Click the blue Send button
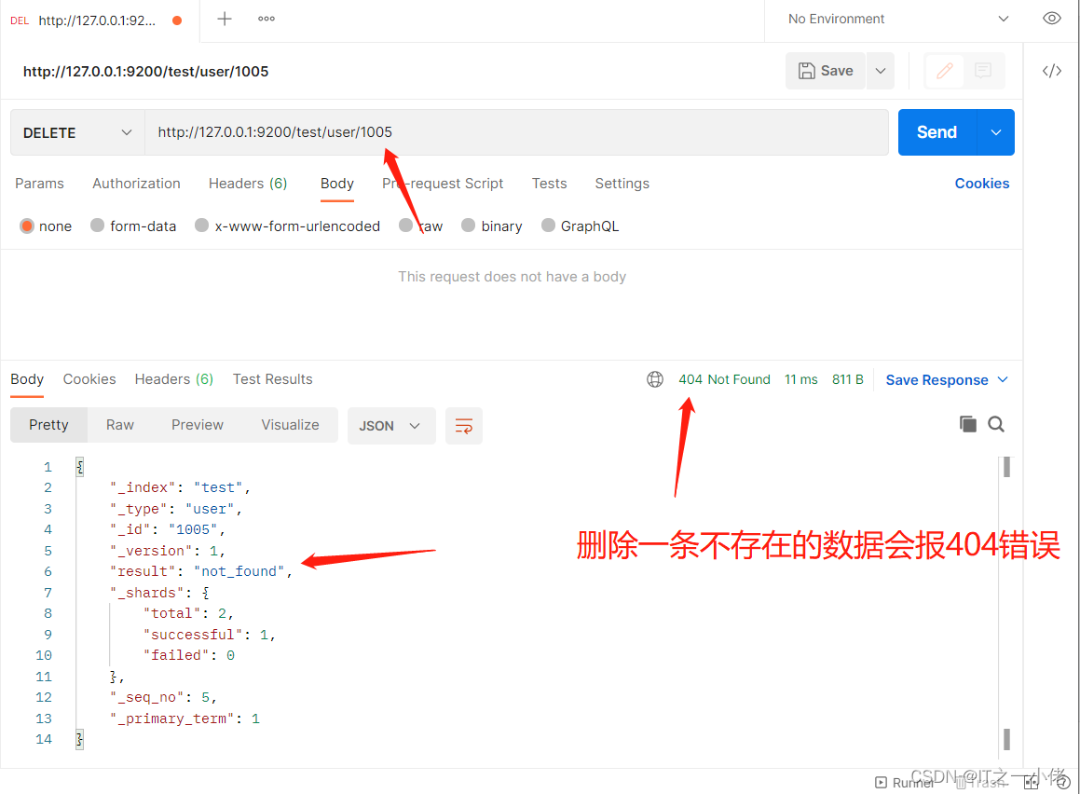 point(936,132)
